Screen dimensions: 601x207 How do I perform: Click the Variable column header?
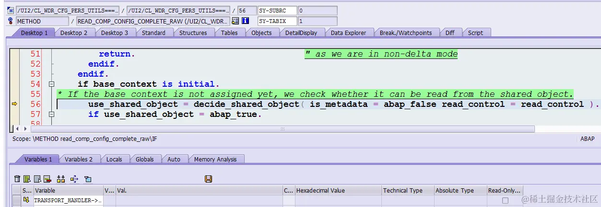[x=68, y=190]
